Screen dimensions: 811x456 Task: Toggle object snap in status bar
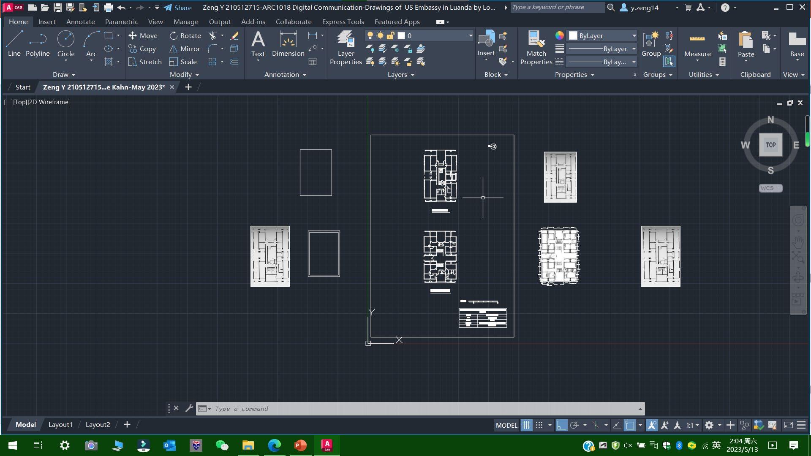pos(629,425)
